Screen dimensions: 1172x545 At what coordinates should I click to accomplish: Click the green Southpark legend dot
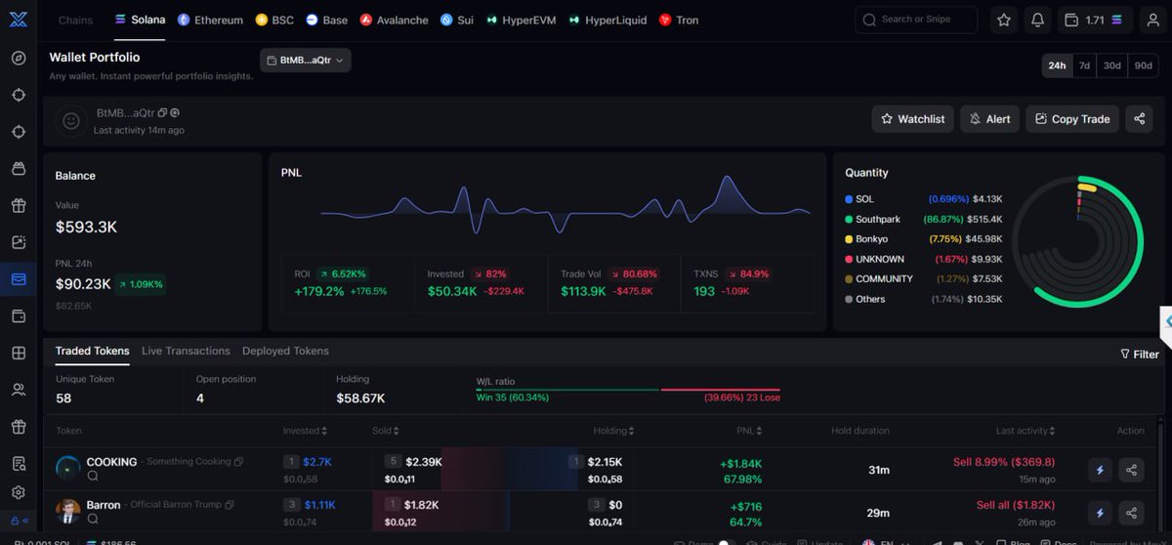pos(849,220)
